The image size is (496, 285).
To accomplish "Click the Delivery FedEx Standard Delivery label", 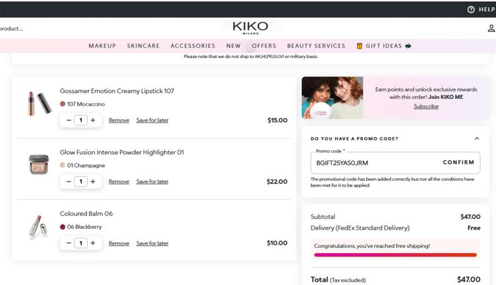I will click(x=360, y=228).
